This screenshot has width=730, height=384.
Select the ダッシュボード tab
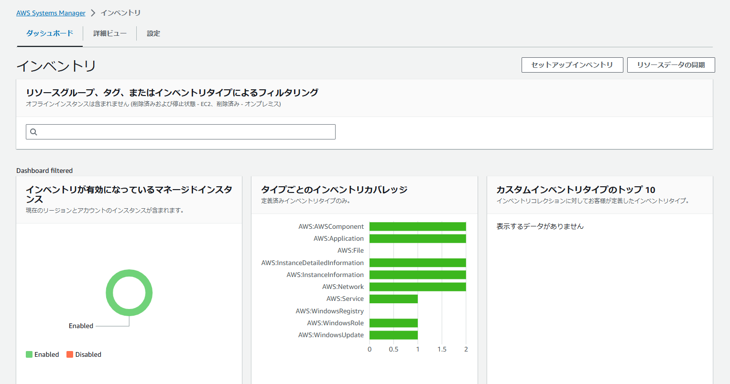coord(50,33)
